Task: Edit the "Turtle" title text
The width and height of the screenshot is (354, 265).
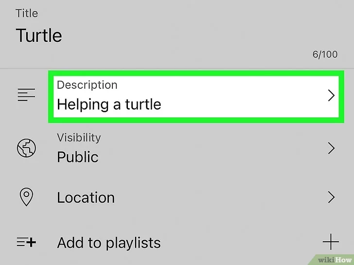Action: click(39, 35)
